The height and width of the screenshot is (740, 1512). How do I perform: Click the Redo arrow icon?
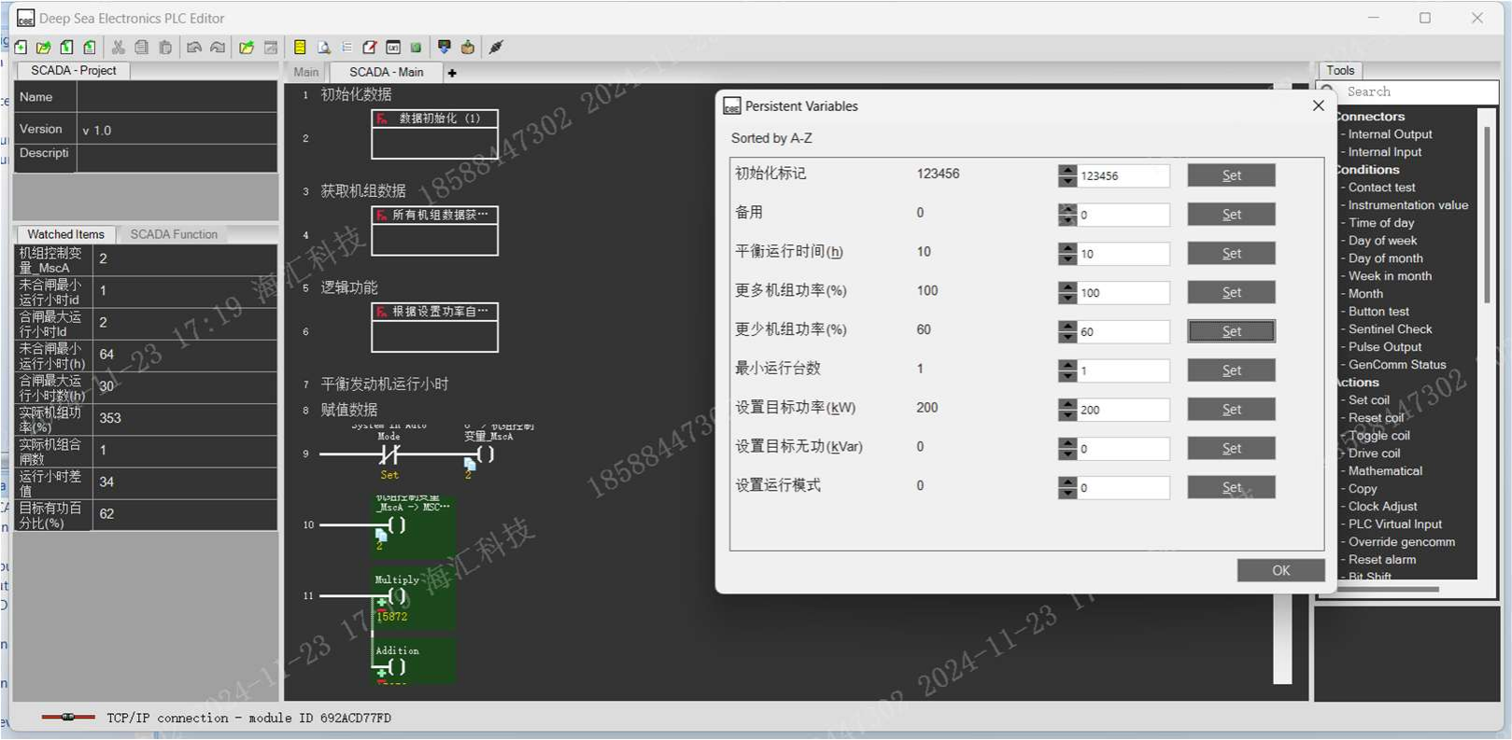(218, 47)
